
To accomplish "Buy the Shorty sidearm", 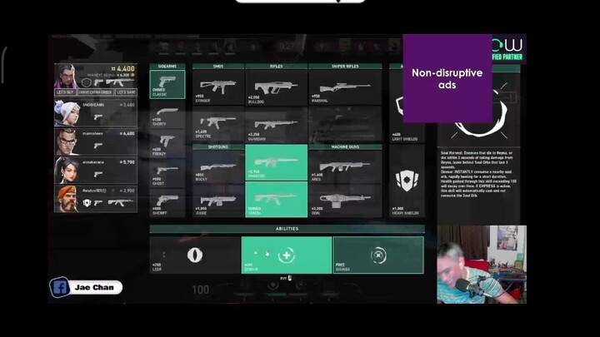I will tap(167, 115).
